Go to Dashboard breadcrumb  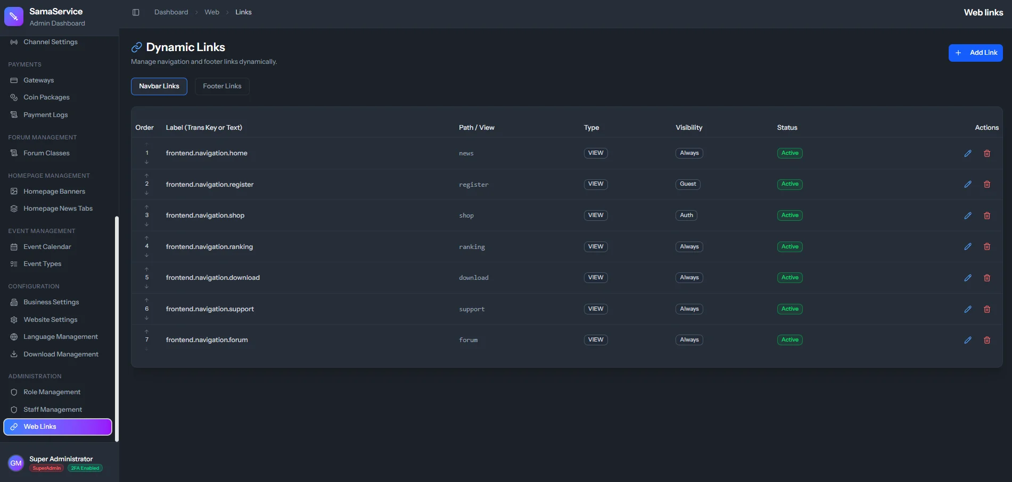pos(171,12)
